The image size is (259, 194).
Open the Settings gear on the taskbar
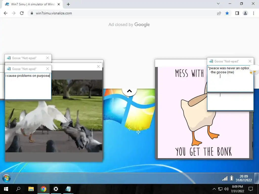pyautogui.click(x=56, y=189)
